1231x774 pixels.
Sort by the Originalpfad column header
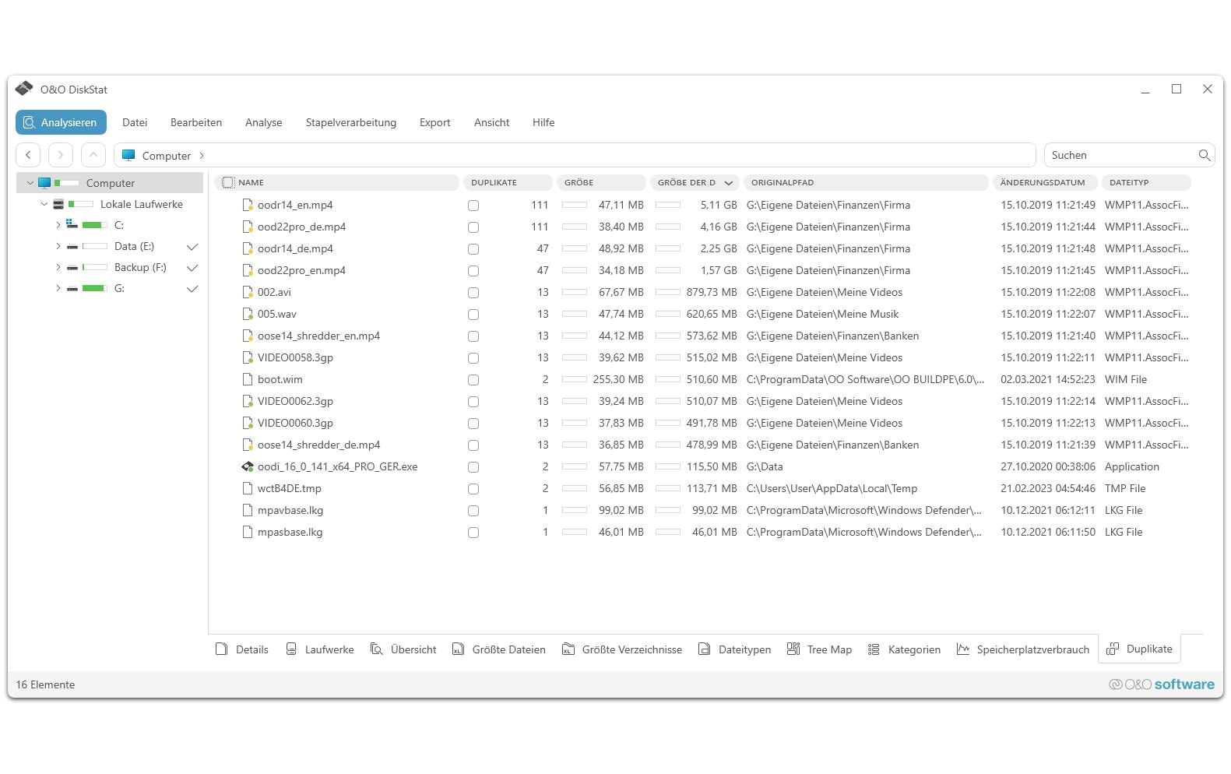866,182
